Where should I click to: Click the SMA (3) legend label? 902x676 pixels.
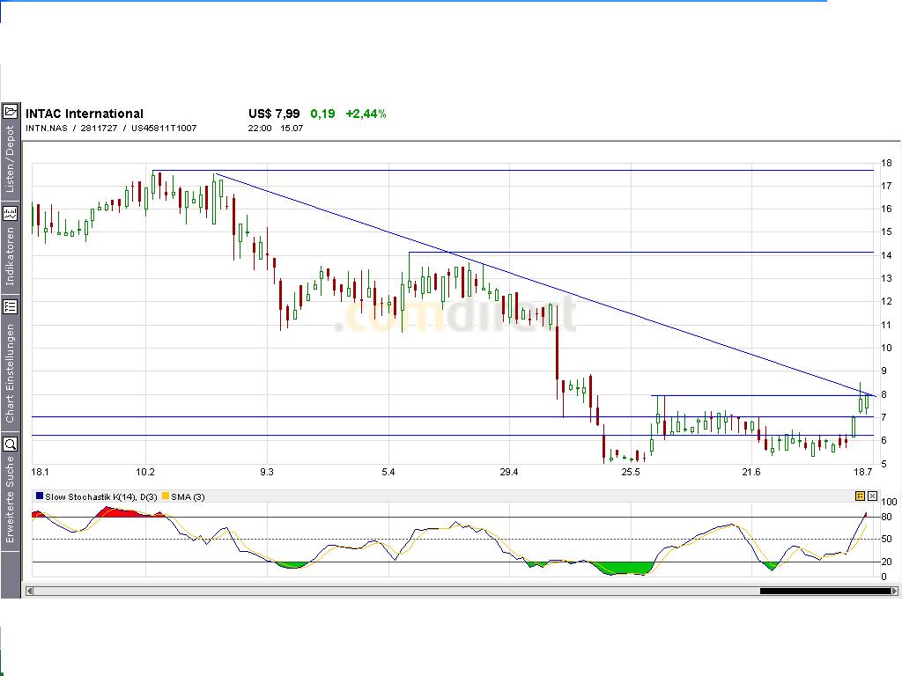click(x=188, y=496)
